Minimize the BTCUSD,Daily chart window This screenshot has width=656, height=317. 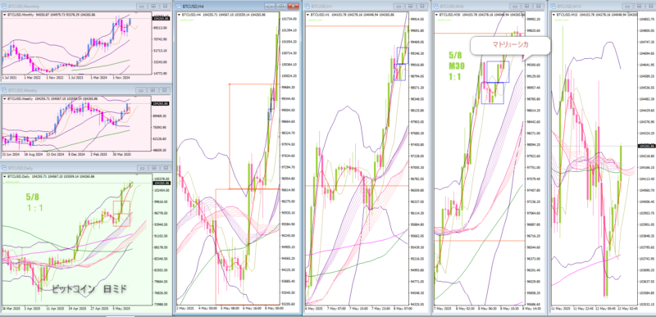(x=142, y=167)
